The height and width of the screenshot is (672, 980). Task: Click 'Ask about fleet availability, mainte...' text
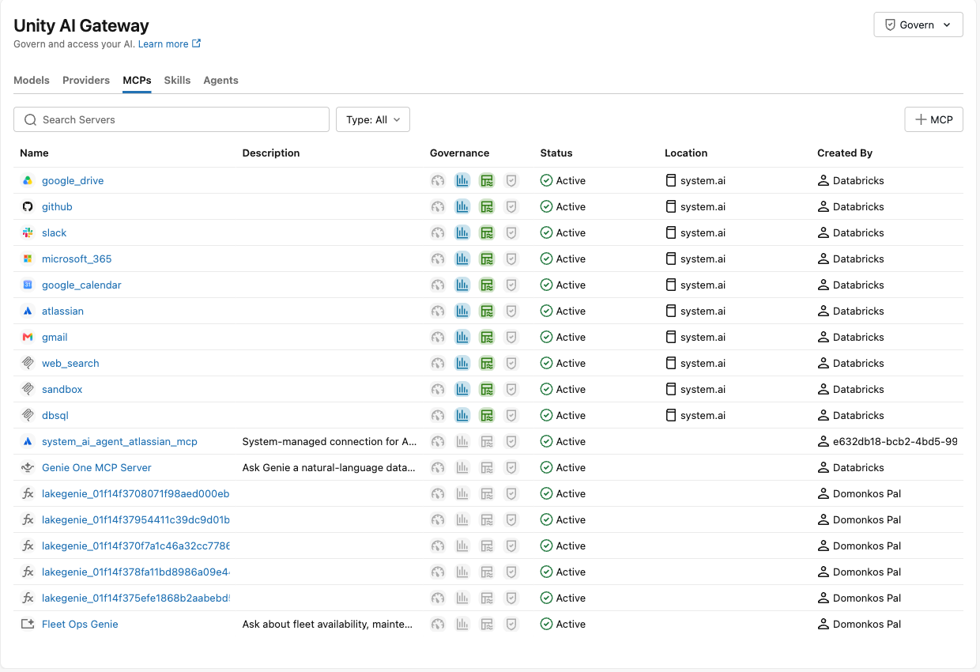click(327, 624)
